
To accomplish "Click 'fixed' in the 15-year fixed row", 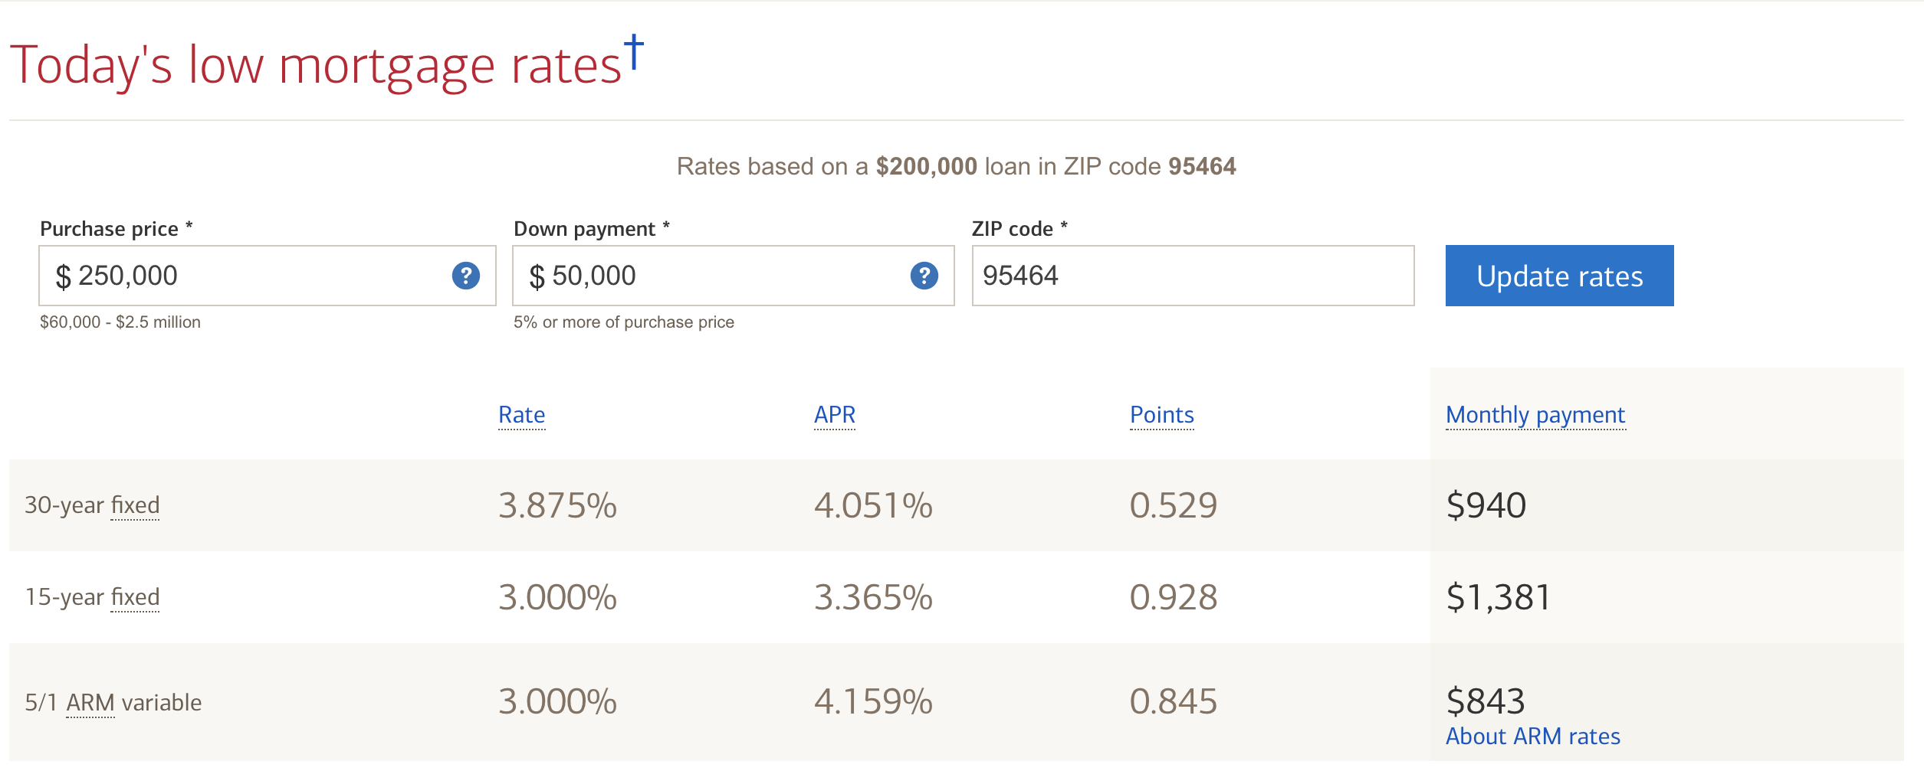I will (135, 597).
